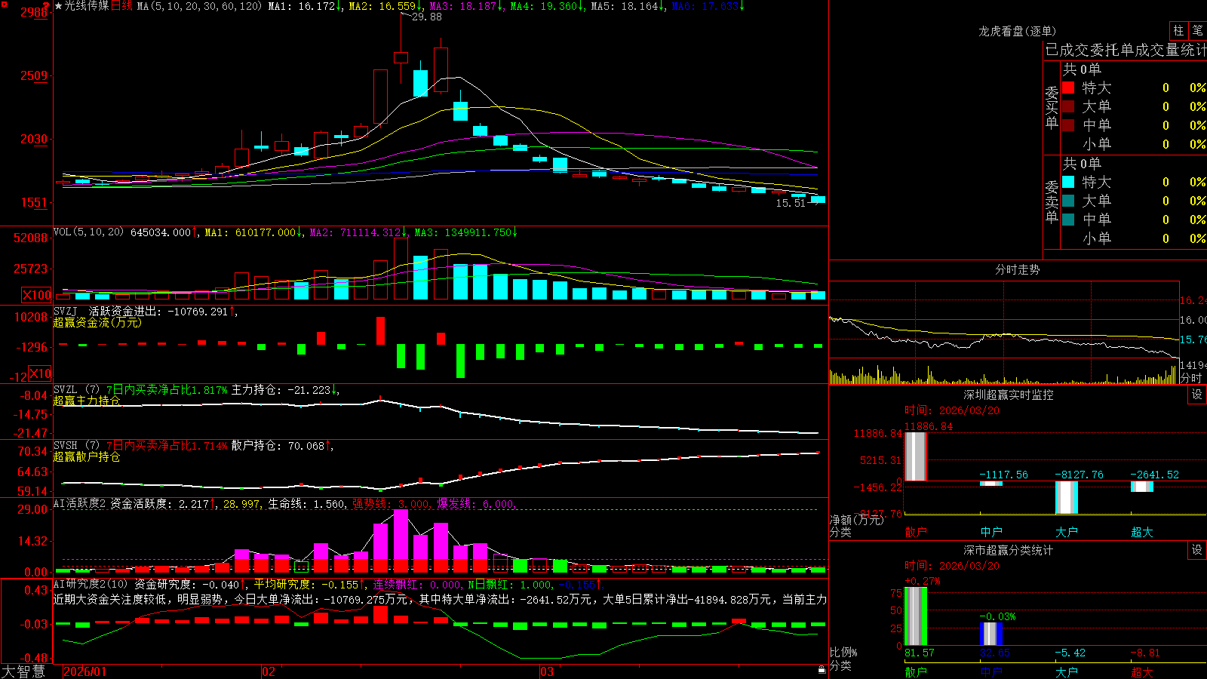Click the favorite star next to 光线传媒

tap(59, 6)
